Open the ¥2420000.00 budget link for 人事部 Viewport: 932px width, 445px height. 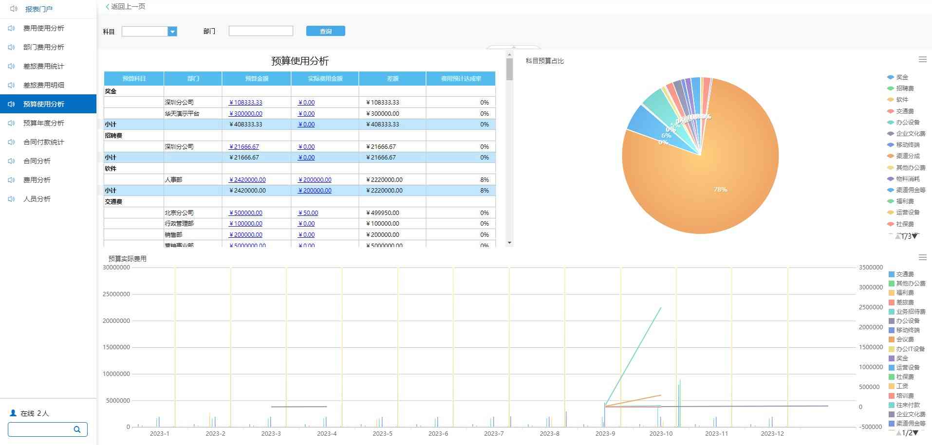click(247, 179)
